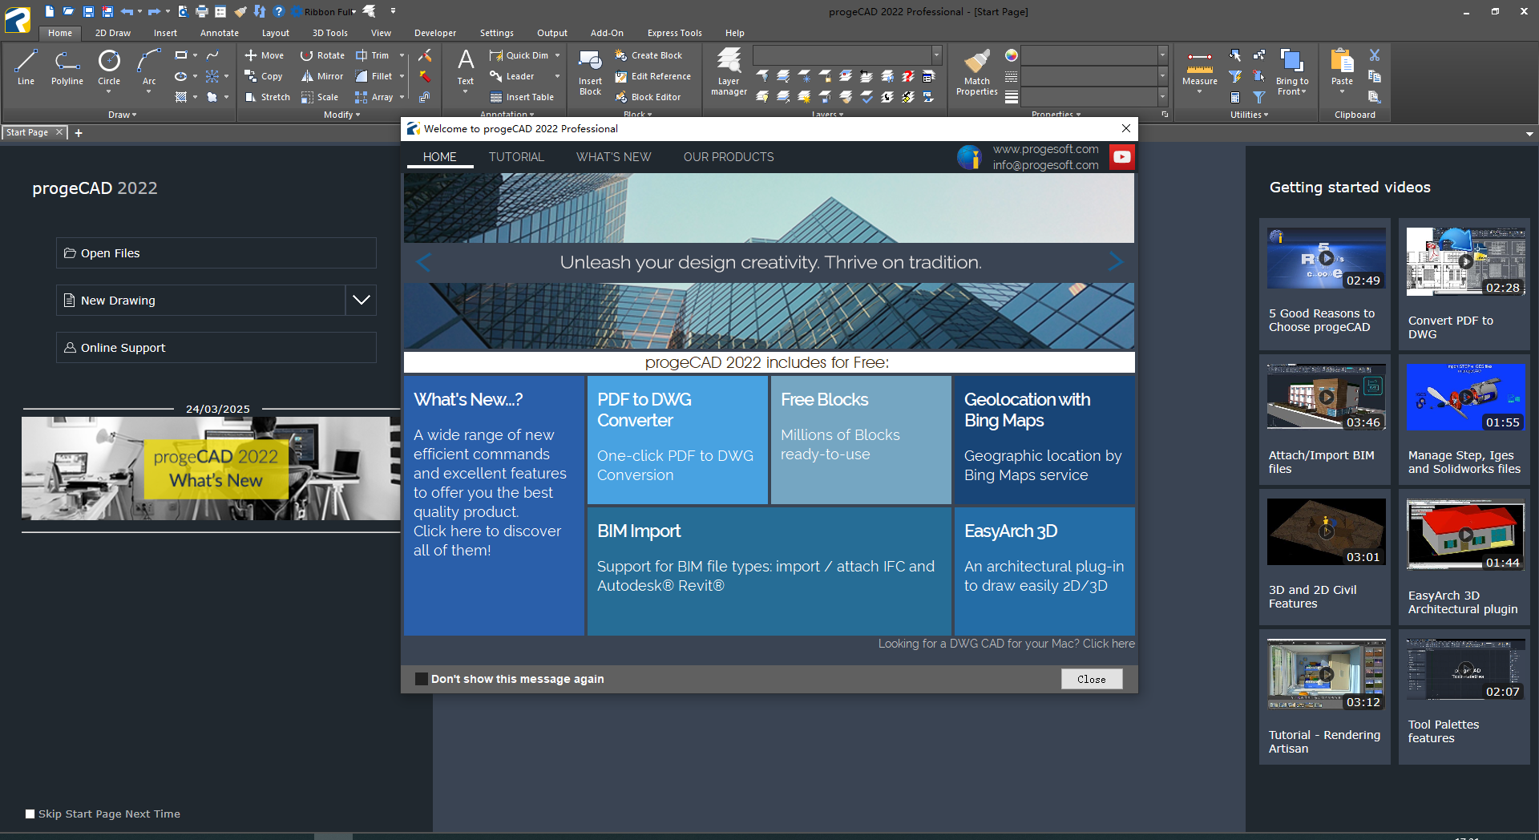Check Don't show this message again
Image resolution: width=1539 pixels, height=840 pixels.
point(422,679)
